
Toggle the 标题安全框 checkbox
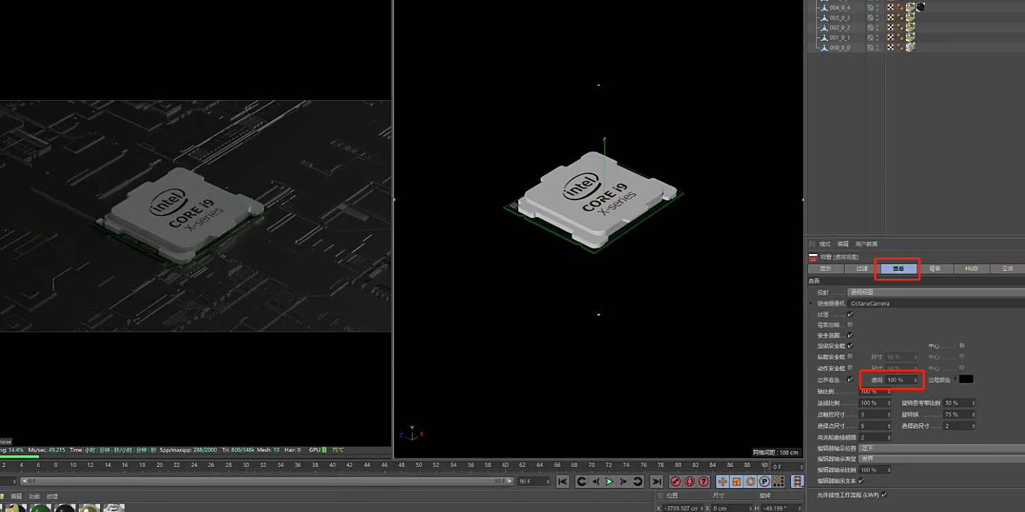tap(850, 357)
